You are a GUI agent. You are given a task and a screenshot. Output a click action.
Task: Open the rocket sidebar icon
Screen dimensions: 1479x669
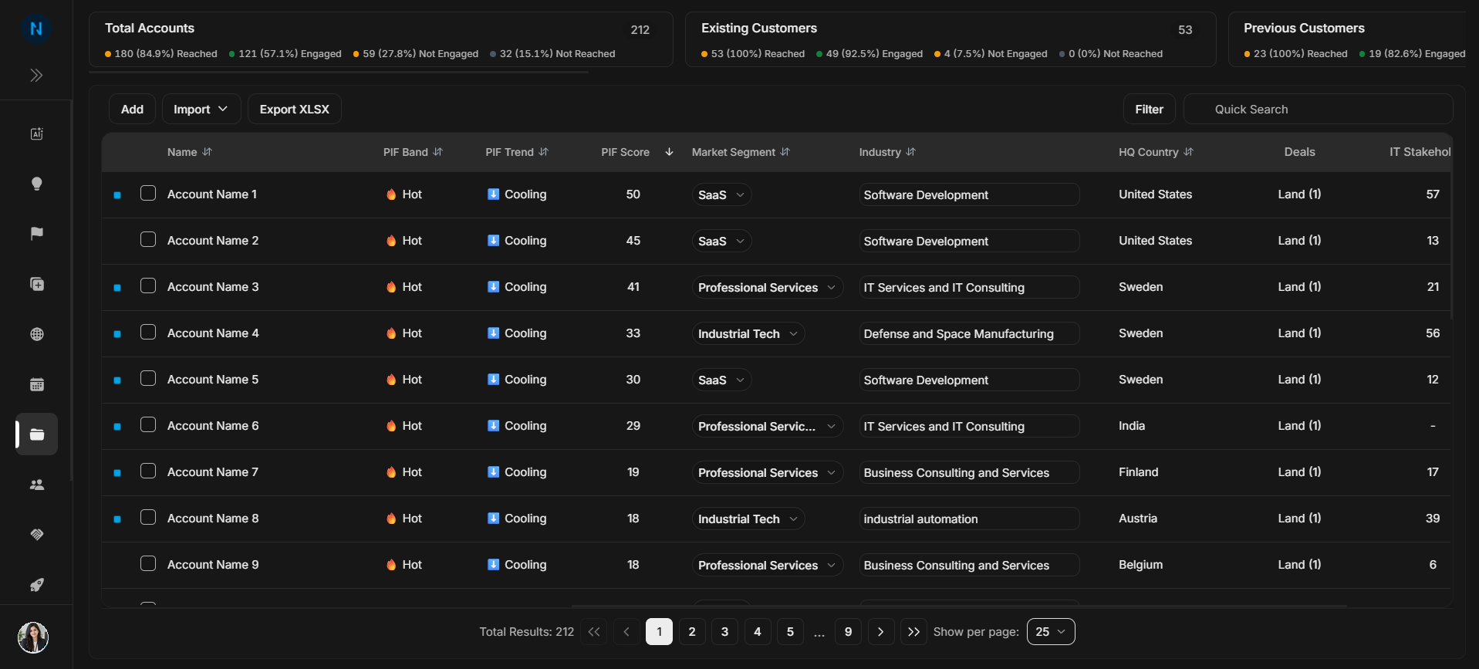point(36,585)
